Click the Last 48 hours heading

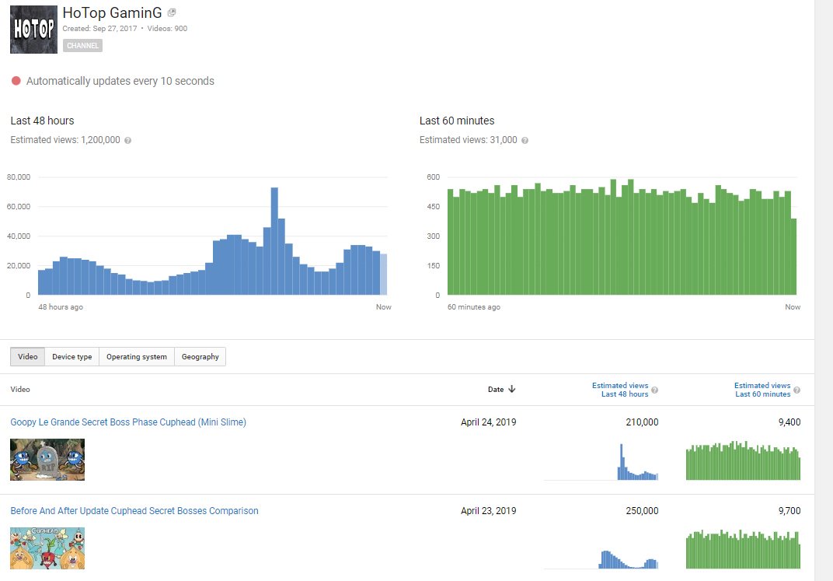click(x=42, y=121)
